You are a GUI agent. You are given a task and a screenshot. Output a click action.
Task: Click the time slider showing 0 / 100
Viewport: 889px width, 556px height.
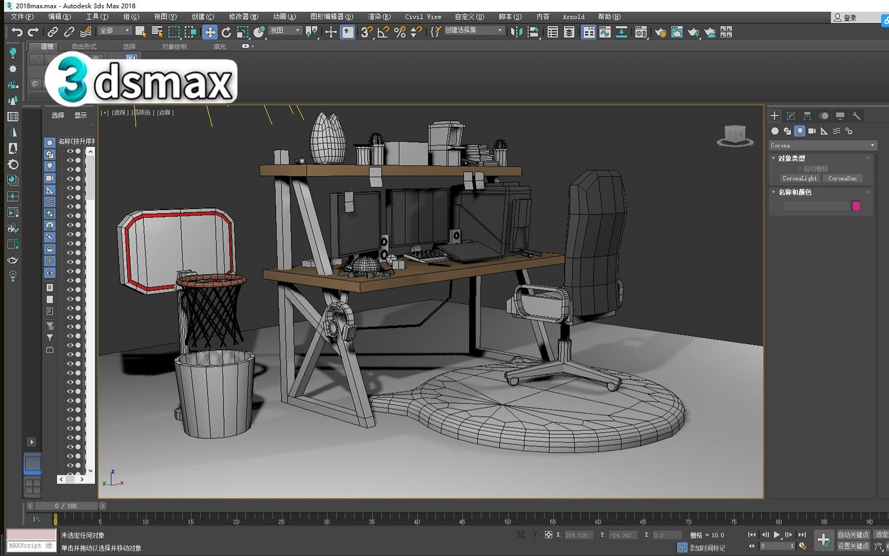(67, 506)
